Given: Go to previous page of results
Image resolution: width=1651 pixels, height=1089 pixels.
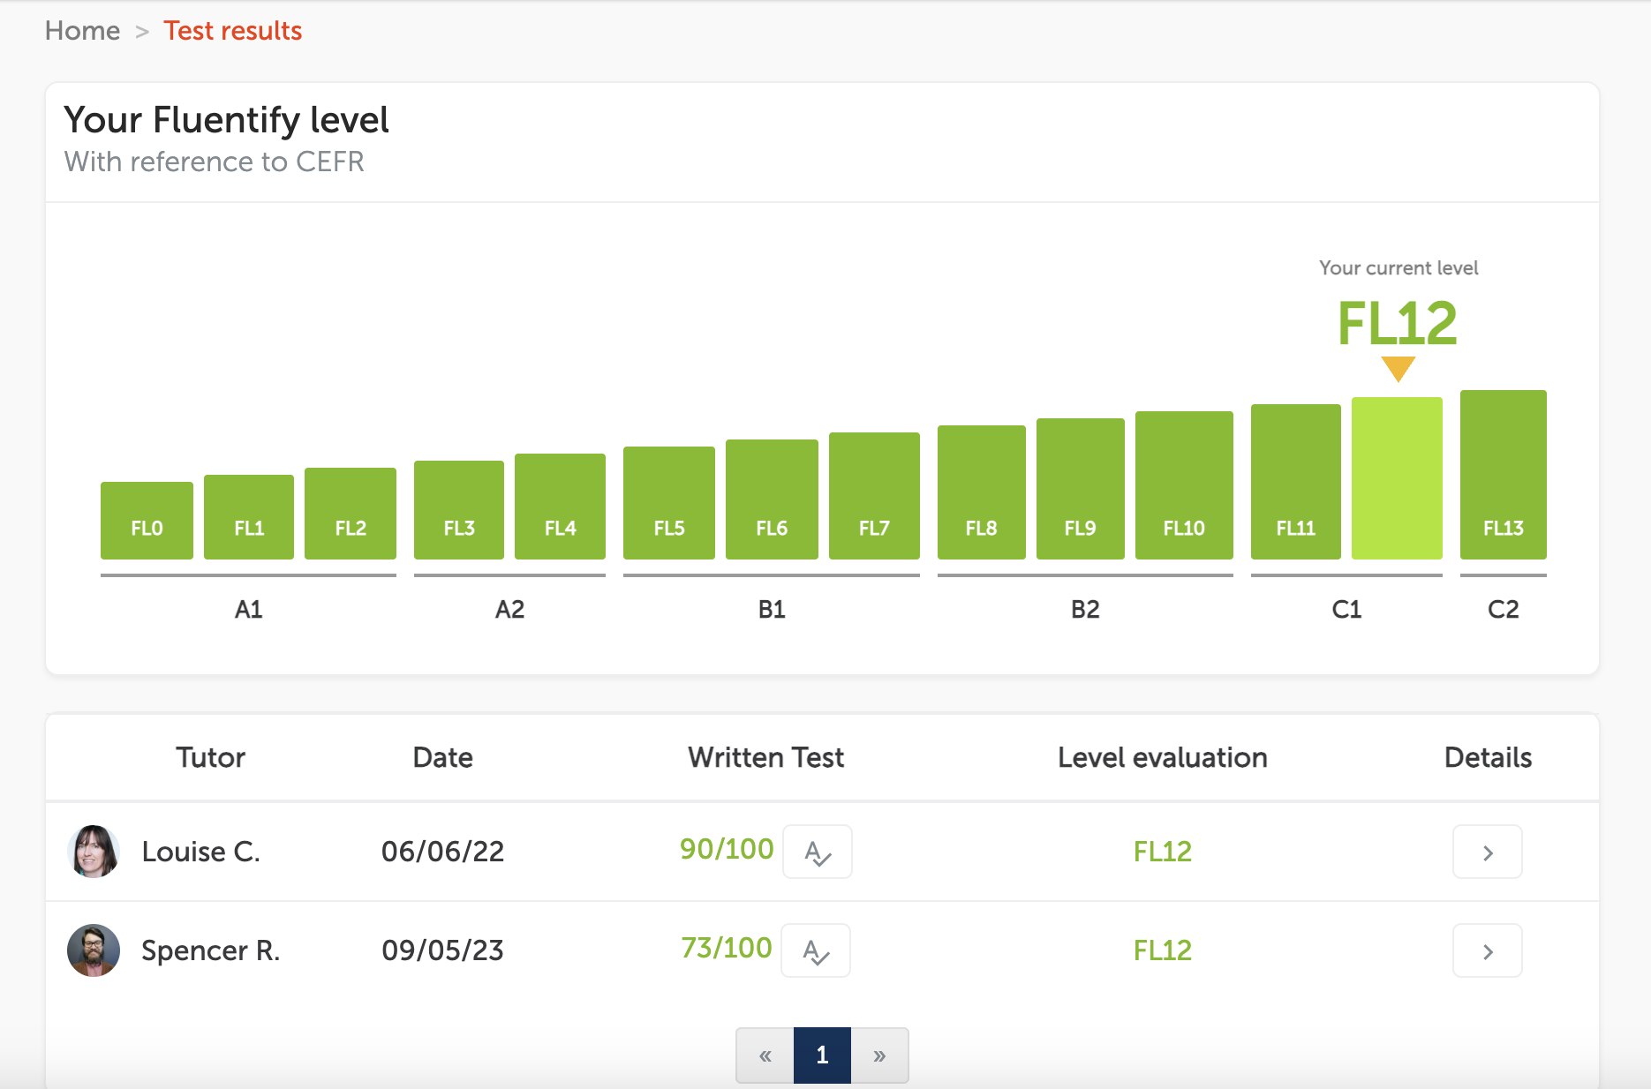Looking at the screenshot, I should coord(765,1055).
